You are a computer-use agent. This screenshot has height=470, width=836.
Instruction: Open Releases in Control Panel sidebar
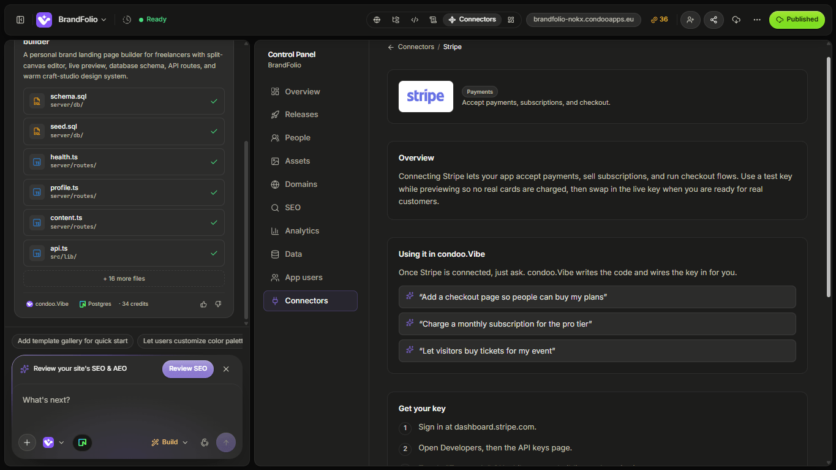[310, 115]
